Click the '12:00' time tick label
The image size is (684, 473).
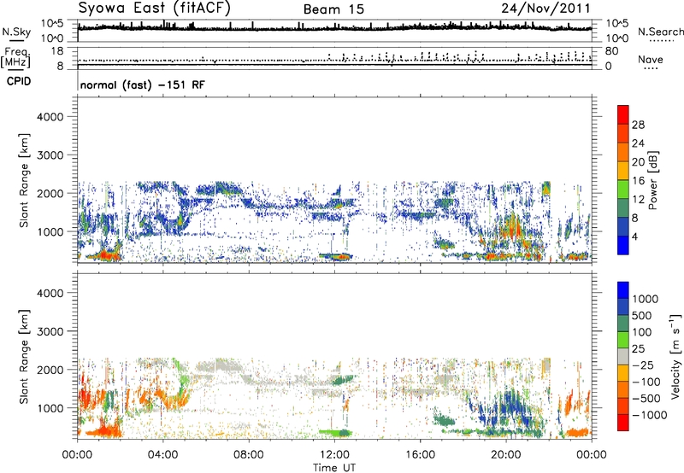pos(334,455)
